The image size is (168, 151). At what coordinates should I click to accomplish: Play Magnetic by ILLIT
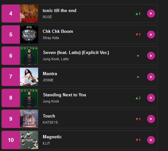(151, 140)
